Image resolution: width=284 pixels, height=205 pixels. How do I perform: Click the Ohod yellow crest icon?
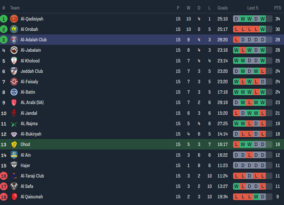tap(14, 145)
